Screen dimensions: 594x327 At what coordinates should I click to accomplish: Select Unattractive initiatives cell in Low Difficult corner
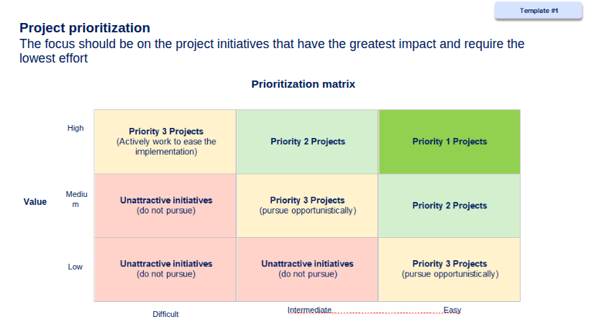[x=165, y=269]
